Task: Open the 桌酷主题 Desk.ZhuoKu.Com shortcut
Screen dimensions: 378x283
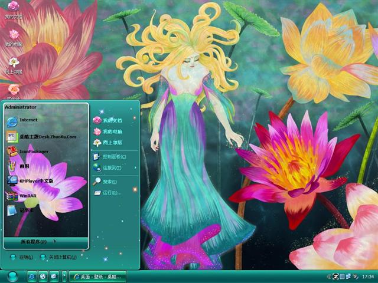Action: click(x=47, y=137)
